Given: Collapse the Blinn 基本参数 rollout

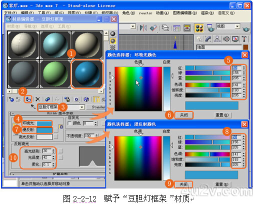Looking at the screenshot, I should click(60, 113).
